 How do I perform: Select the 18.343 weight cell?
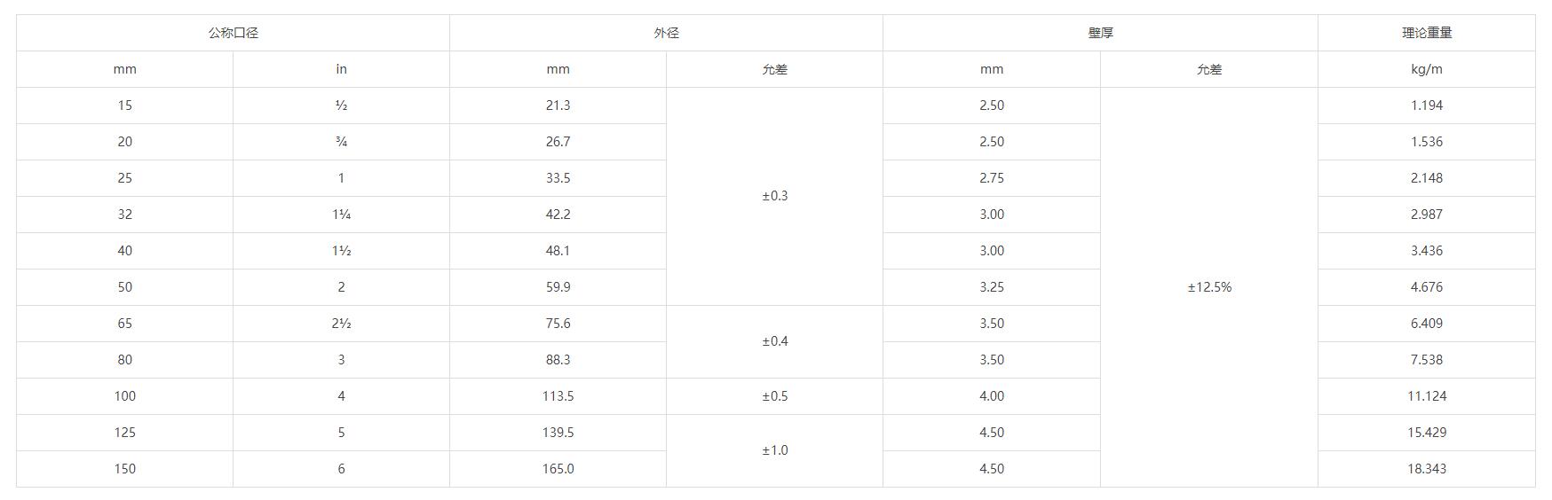point(1426,469)
